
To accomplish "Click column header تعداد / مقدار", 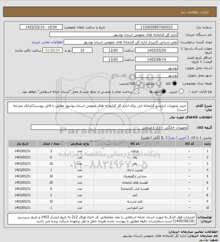I will coord(51,144).
